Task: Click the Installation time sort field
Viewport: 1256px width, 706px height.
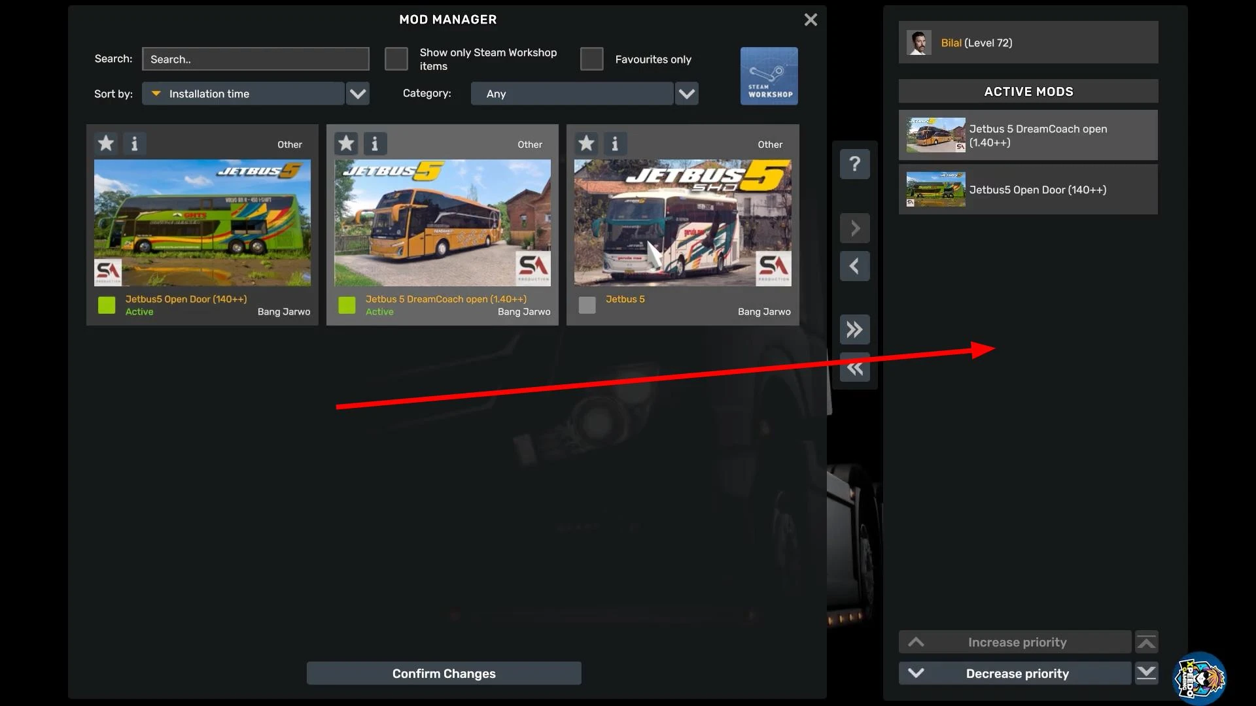Action: [x=243, y=93]
